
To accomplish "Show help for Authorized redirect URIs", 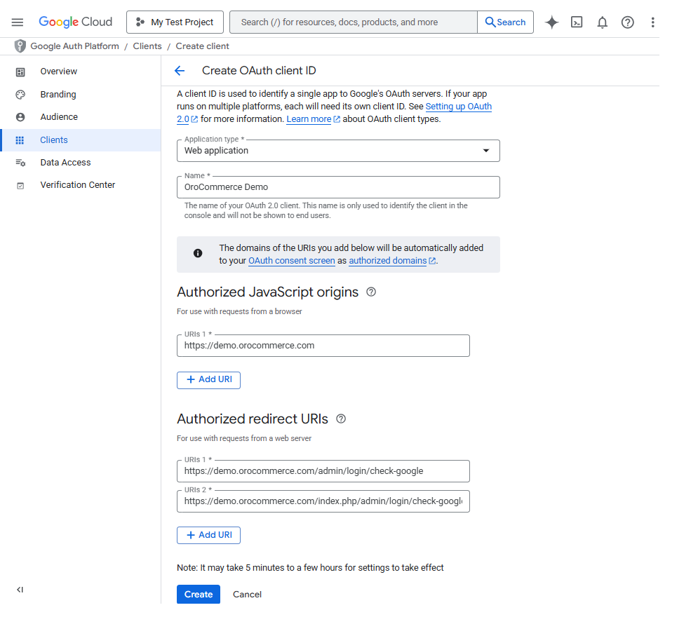I will (x=340, y=419).
